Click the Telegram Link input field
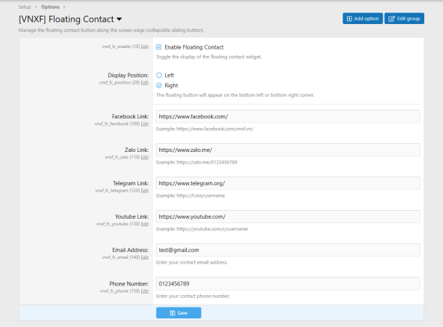The width and height of the screenshot is (443, 327). [288, 183]
